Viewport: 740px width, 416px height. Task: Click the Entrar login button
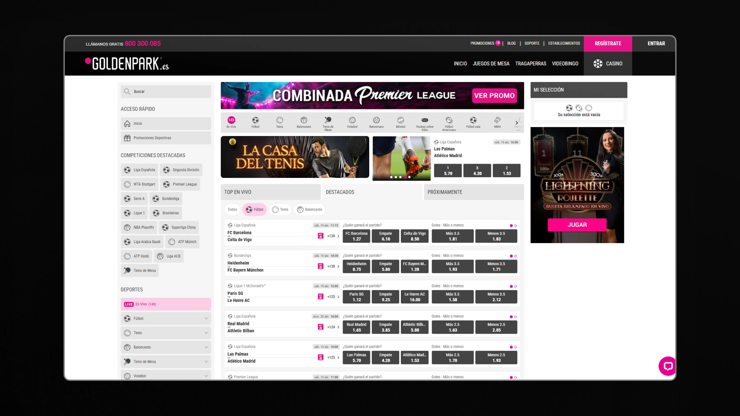pos(656,44)
